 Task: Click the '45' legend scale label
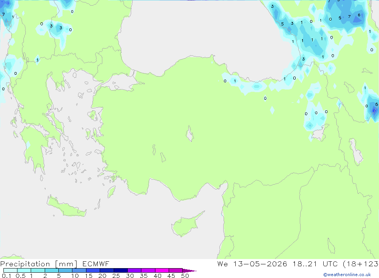click(171, 276)
